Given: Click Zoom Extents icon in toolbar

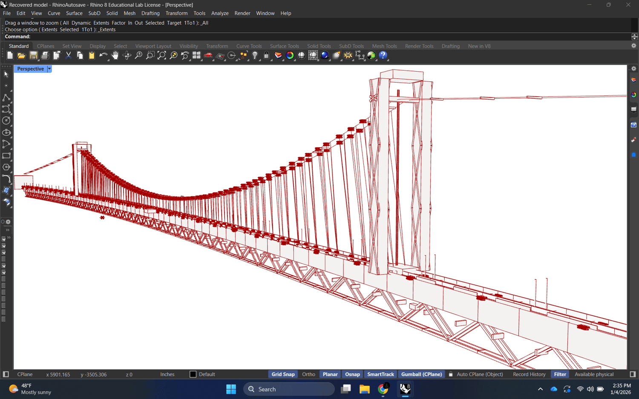Looking at the screenshot, I should pos(161,55).
